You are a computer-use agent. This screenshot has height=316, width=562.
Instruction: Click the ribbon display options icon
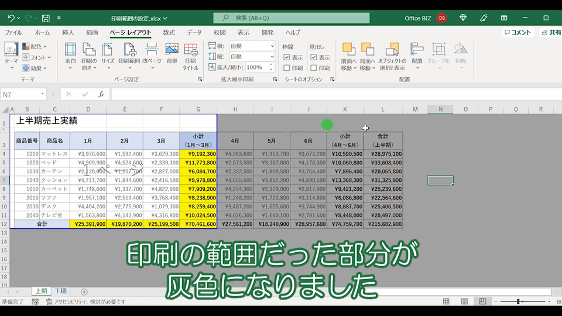(x=504, y=18)
